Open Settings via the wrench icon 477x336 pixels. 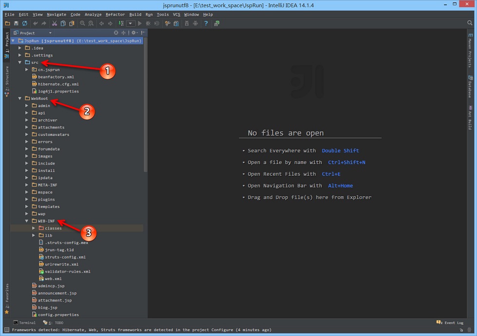click(x=167, y=23)
